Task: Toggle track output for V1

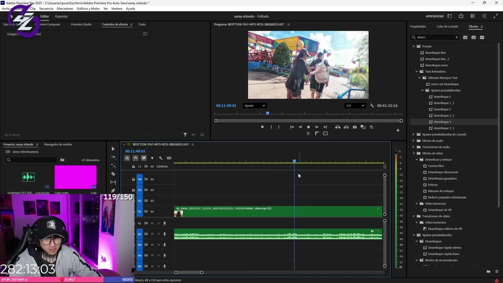Action: click(152, 211)
